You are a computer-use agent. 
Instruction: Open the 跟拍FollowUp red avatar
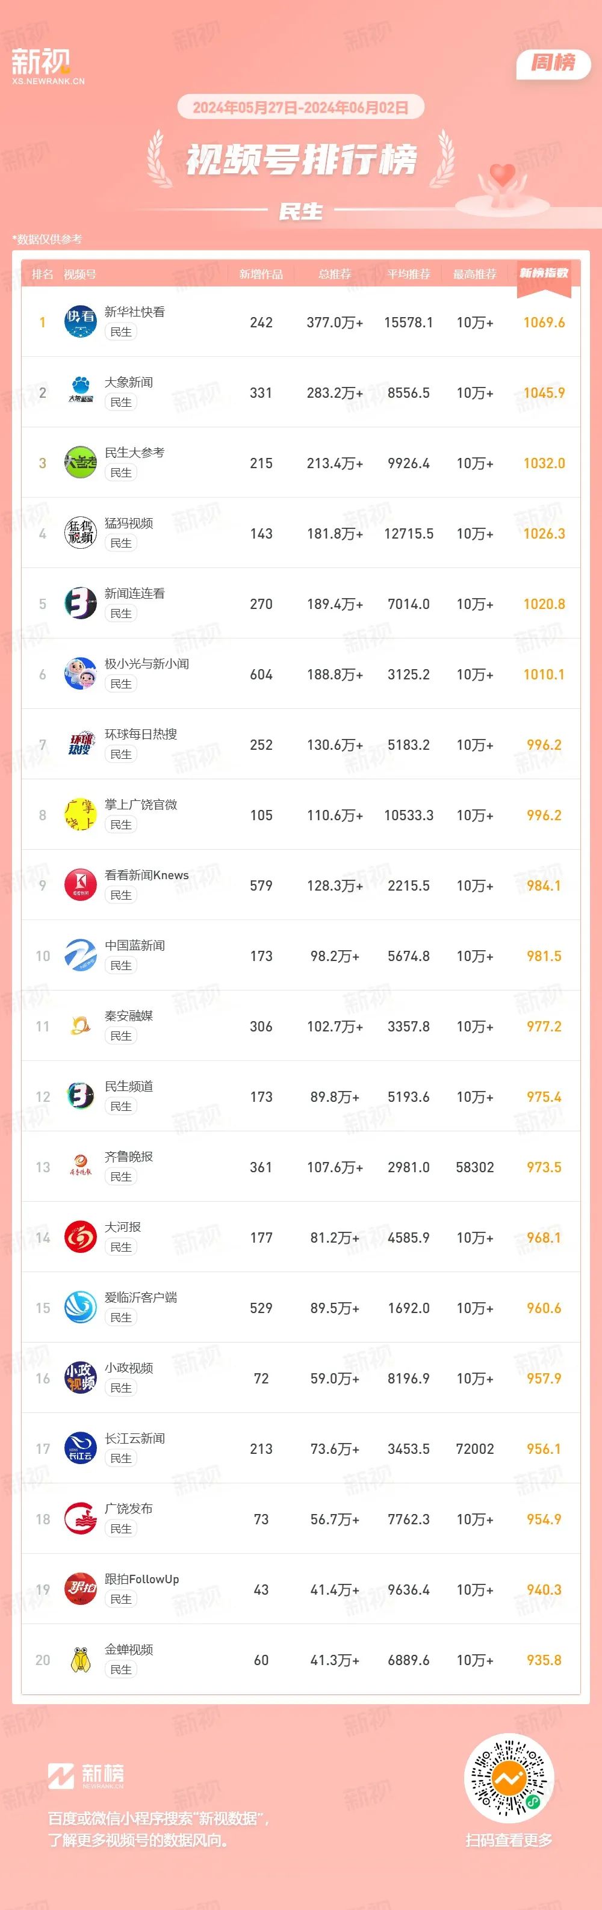tap(80, 1590)
